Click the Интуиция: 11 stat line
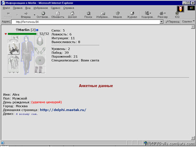The image size is (196, 147). pos(63,38)
